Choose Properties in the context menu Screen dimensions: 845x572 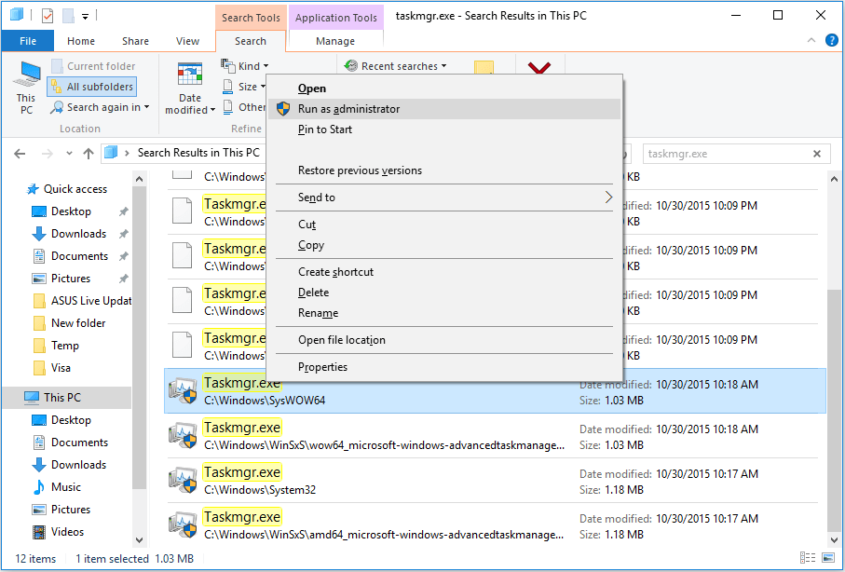pyautogui.click(x=444, y=367)
